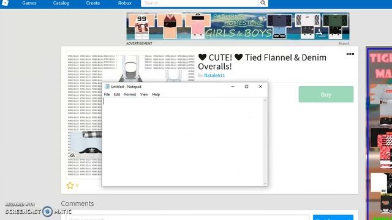Click inside the Notepad text area

[x=183, y=141]
